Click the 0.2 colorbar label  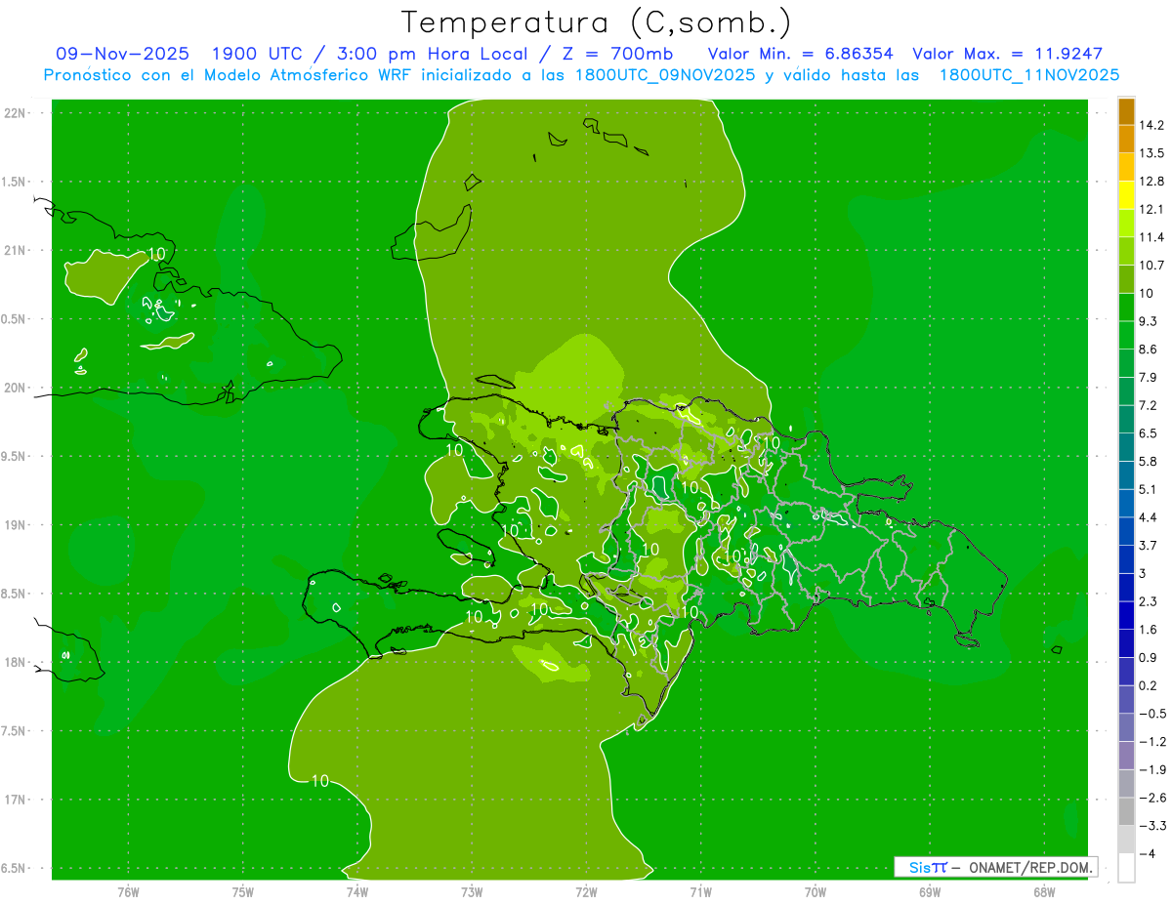point(1149,685)
